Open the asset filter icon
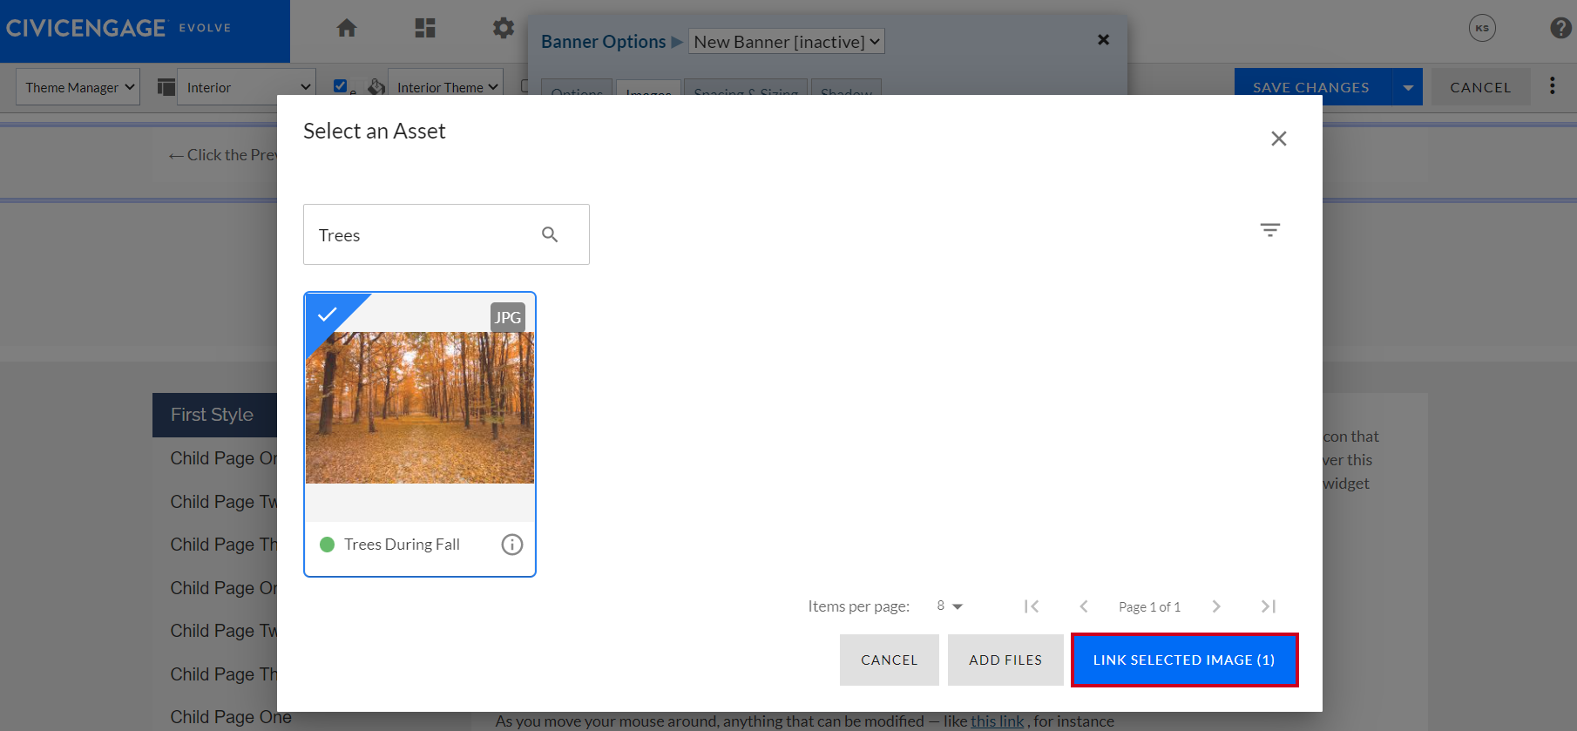This screenshot has height=731, width=1577. [1270, 230]
